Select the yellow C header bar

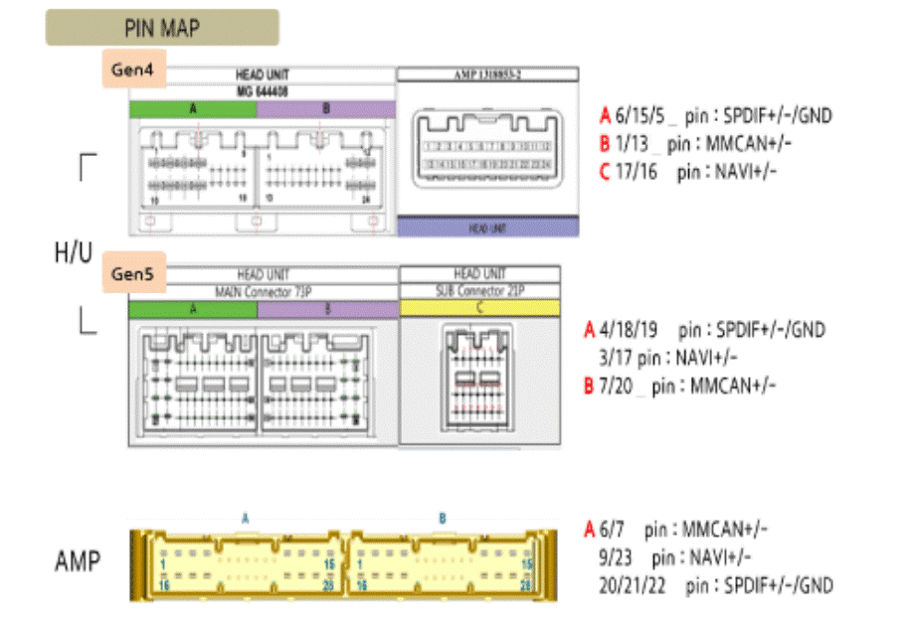tap(479, 308)
